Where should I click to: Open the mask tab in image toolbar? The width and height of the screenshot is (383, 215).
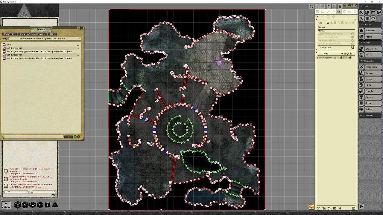pos(350,12)
